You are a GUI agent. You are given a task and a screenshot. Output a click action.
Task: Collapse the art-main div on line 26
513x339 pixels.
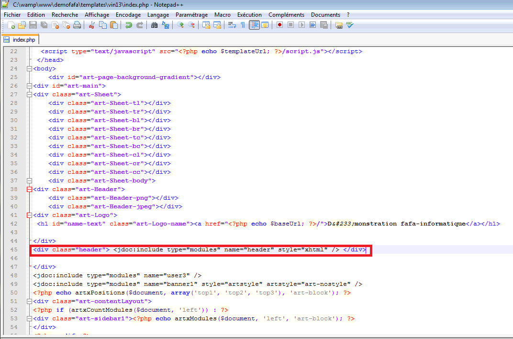click(30, 86)
